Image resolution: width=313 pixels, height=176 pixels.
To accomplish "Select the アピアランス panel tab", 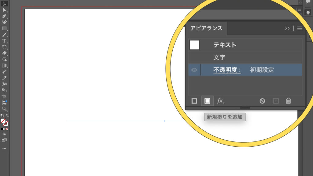I will point(206,28).
